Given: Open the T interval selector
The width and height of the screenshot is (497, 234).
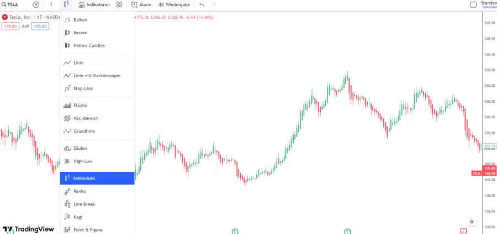Looking at the screenshot, I should pos(51,5).
